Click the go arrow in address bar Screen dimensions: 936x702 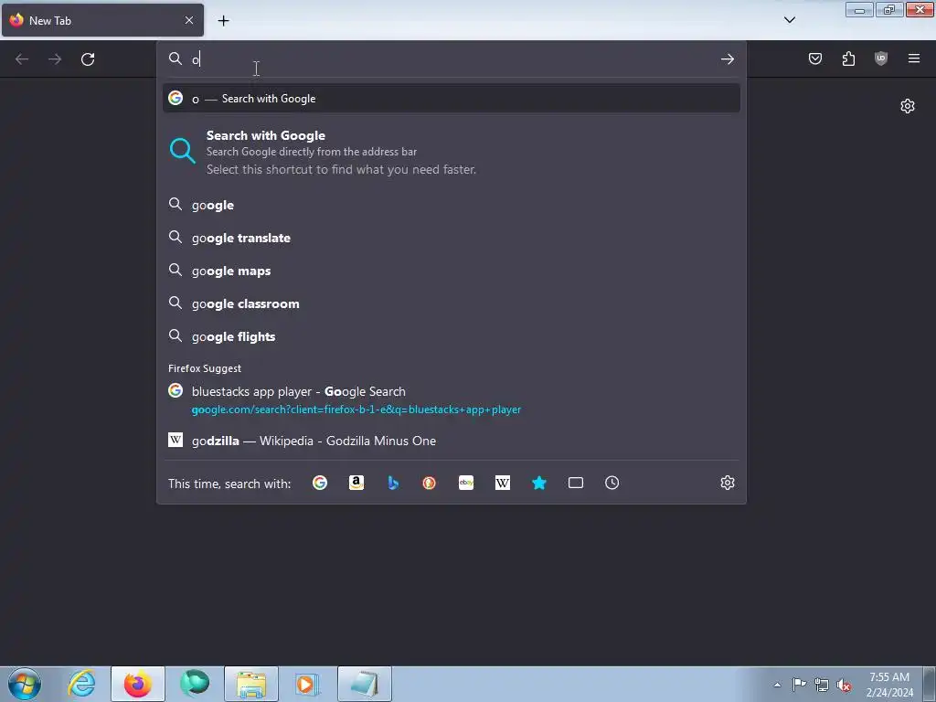727,59
